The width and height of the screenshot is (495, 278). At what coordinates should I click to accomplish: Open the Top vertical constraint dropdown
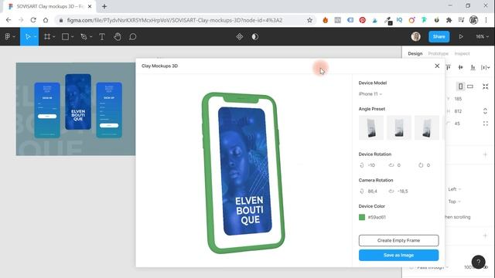tap(454, 202)
